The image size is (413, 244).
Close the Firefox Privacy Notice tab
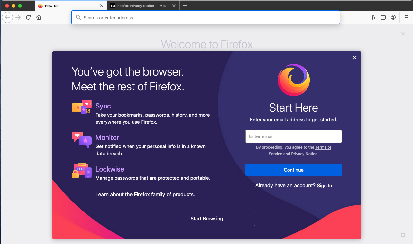coord(174,6)
